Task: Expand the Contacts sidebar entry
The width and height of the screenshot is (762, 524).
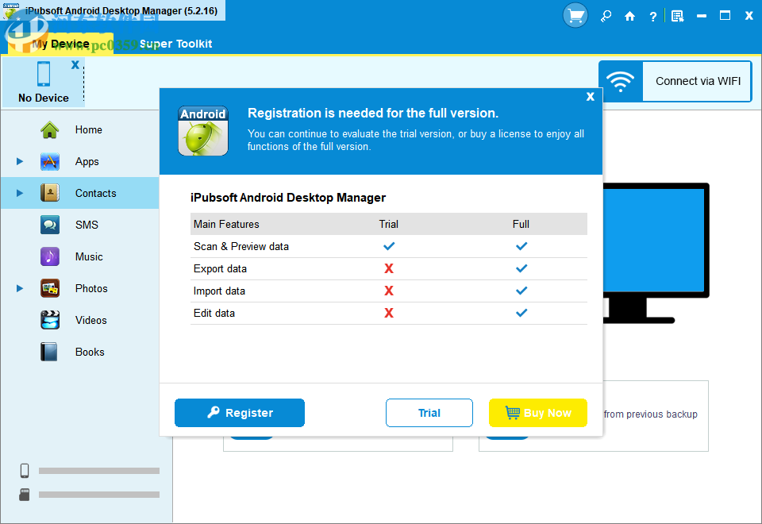Action: pyautogui.click(x=19, y=193)
